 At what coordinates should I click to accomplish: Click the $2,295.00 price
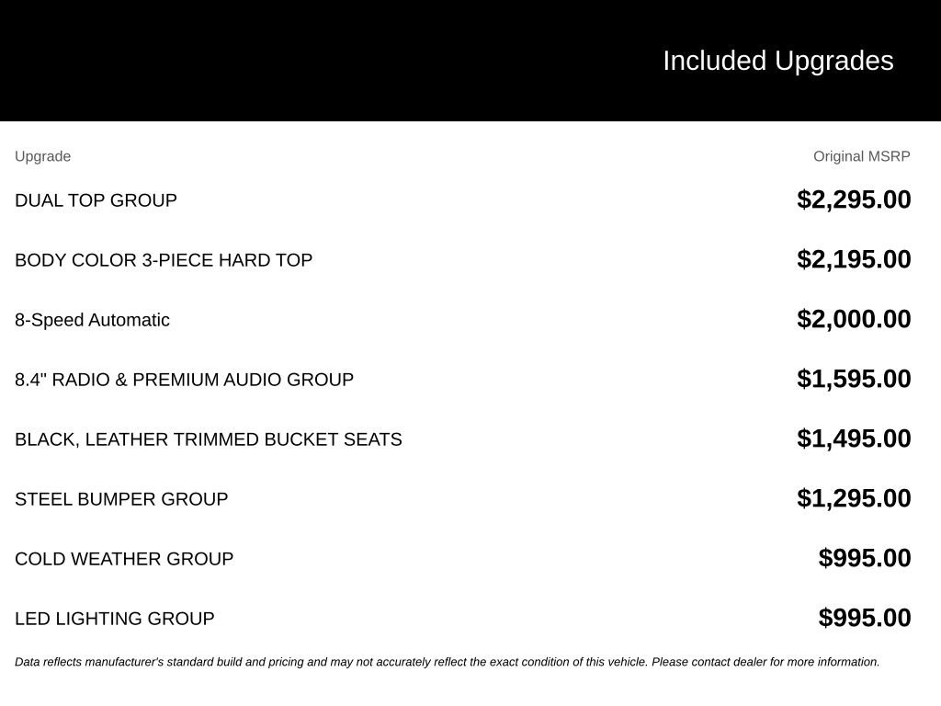[854, 199]
